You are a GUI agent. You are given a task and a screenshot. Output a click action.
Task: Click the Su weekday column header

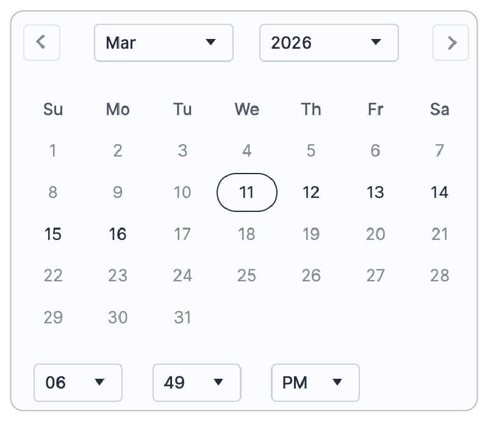coord(53,110)
